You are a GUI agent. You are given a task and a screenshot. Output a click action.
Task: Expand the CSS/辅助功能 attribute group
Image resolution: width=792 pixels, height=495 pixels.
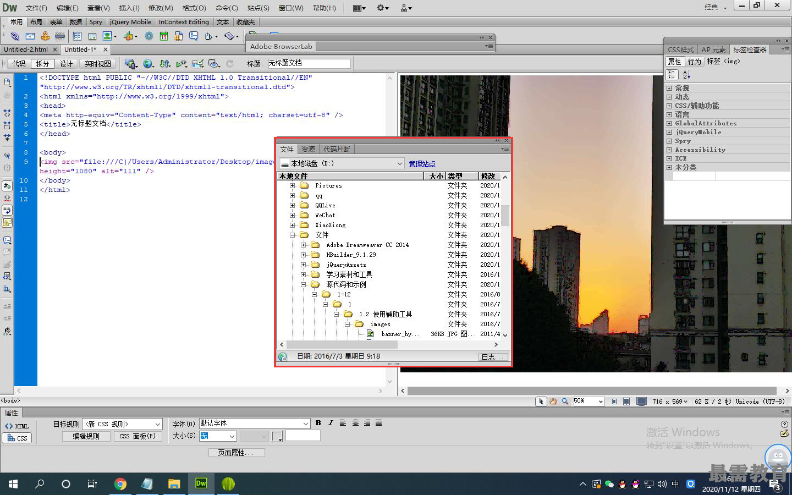point(669,106)
